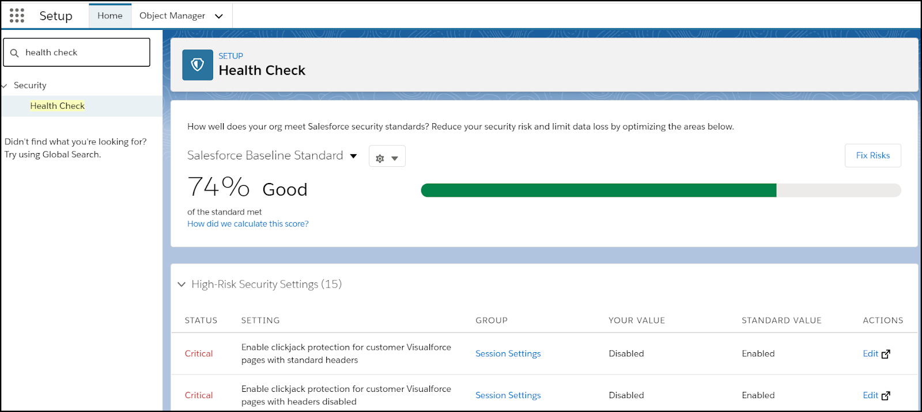Click the GROUP column header
This screenshot has height=412, width=922.
pos(492,321)
